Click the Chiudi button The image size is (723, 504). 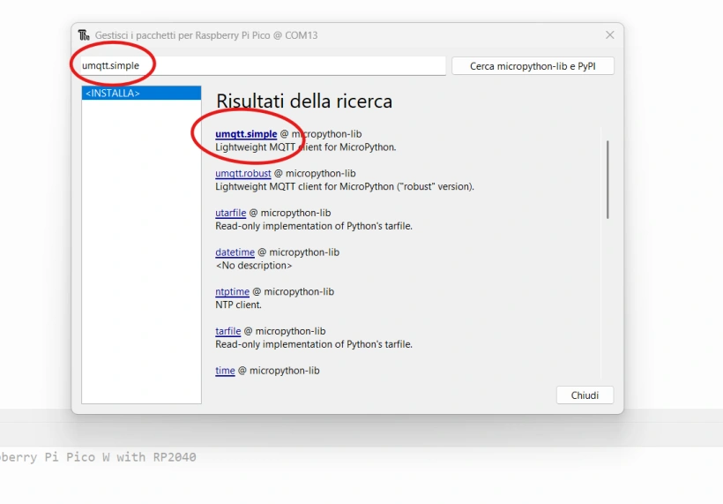coord(585,395)
